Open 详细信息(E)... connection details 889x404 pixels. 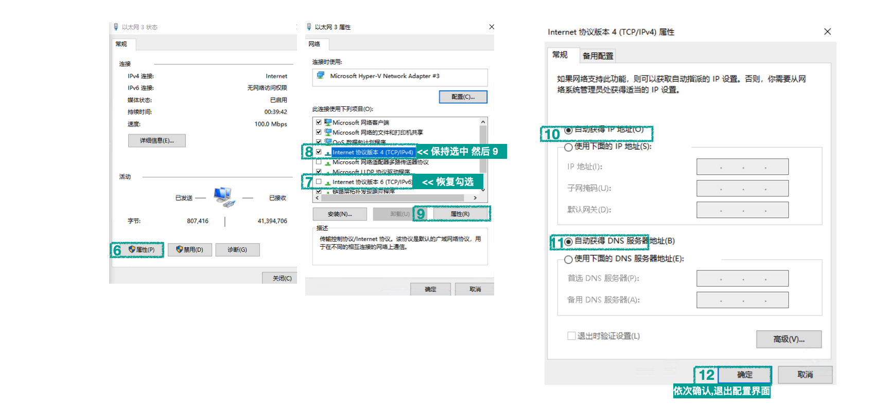pyautogui.click(x=157, y=140)
